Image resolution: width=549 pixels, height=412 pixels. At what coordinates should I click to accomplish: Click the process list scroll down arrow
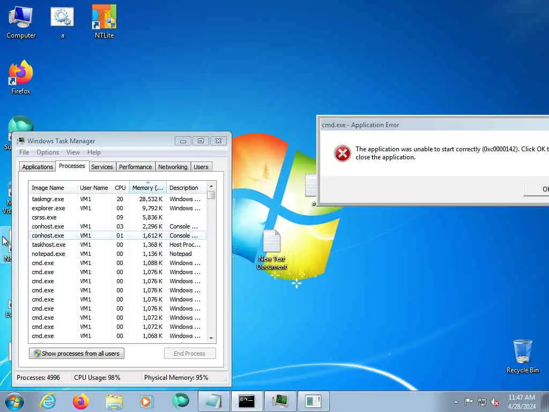point(211,338)
